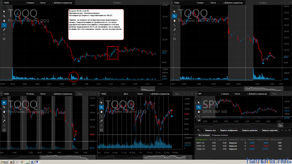Select the arrow cursor tool in top-left chart
Viewport: 292px width, 164px height.
pyautogui.click(x=4, y=11)
